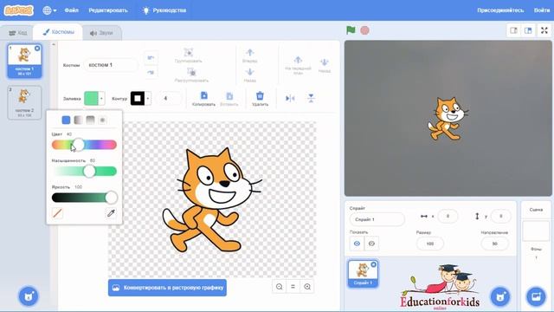Image resolution: width=554 pixels, height=312 pixels.
Task: Open the Редактировать menu
Action: click(108, 10)
